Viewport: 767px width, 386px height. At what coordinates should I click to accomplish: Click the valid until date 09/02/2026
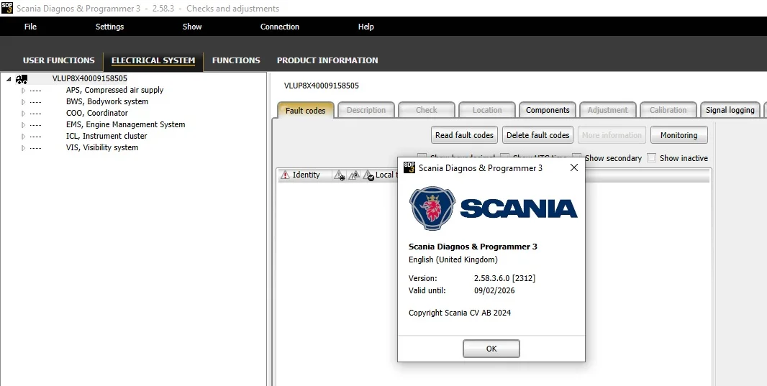[x=494, y=290]
